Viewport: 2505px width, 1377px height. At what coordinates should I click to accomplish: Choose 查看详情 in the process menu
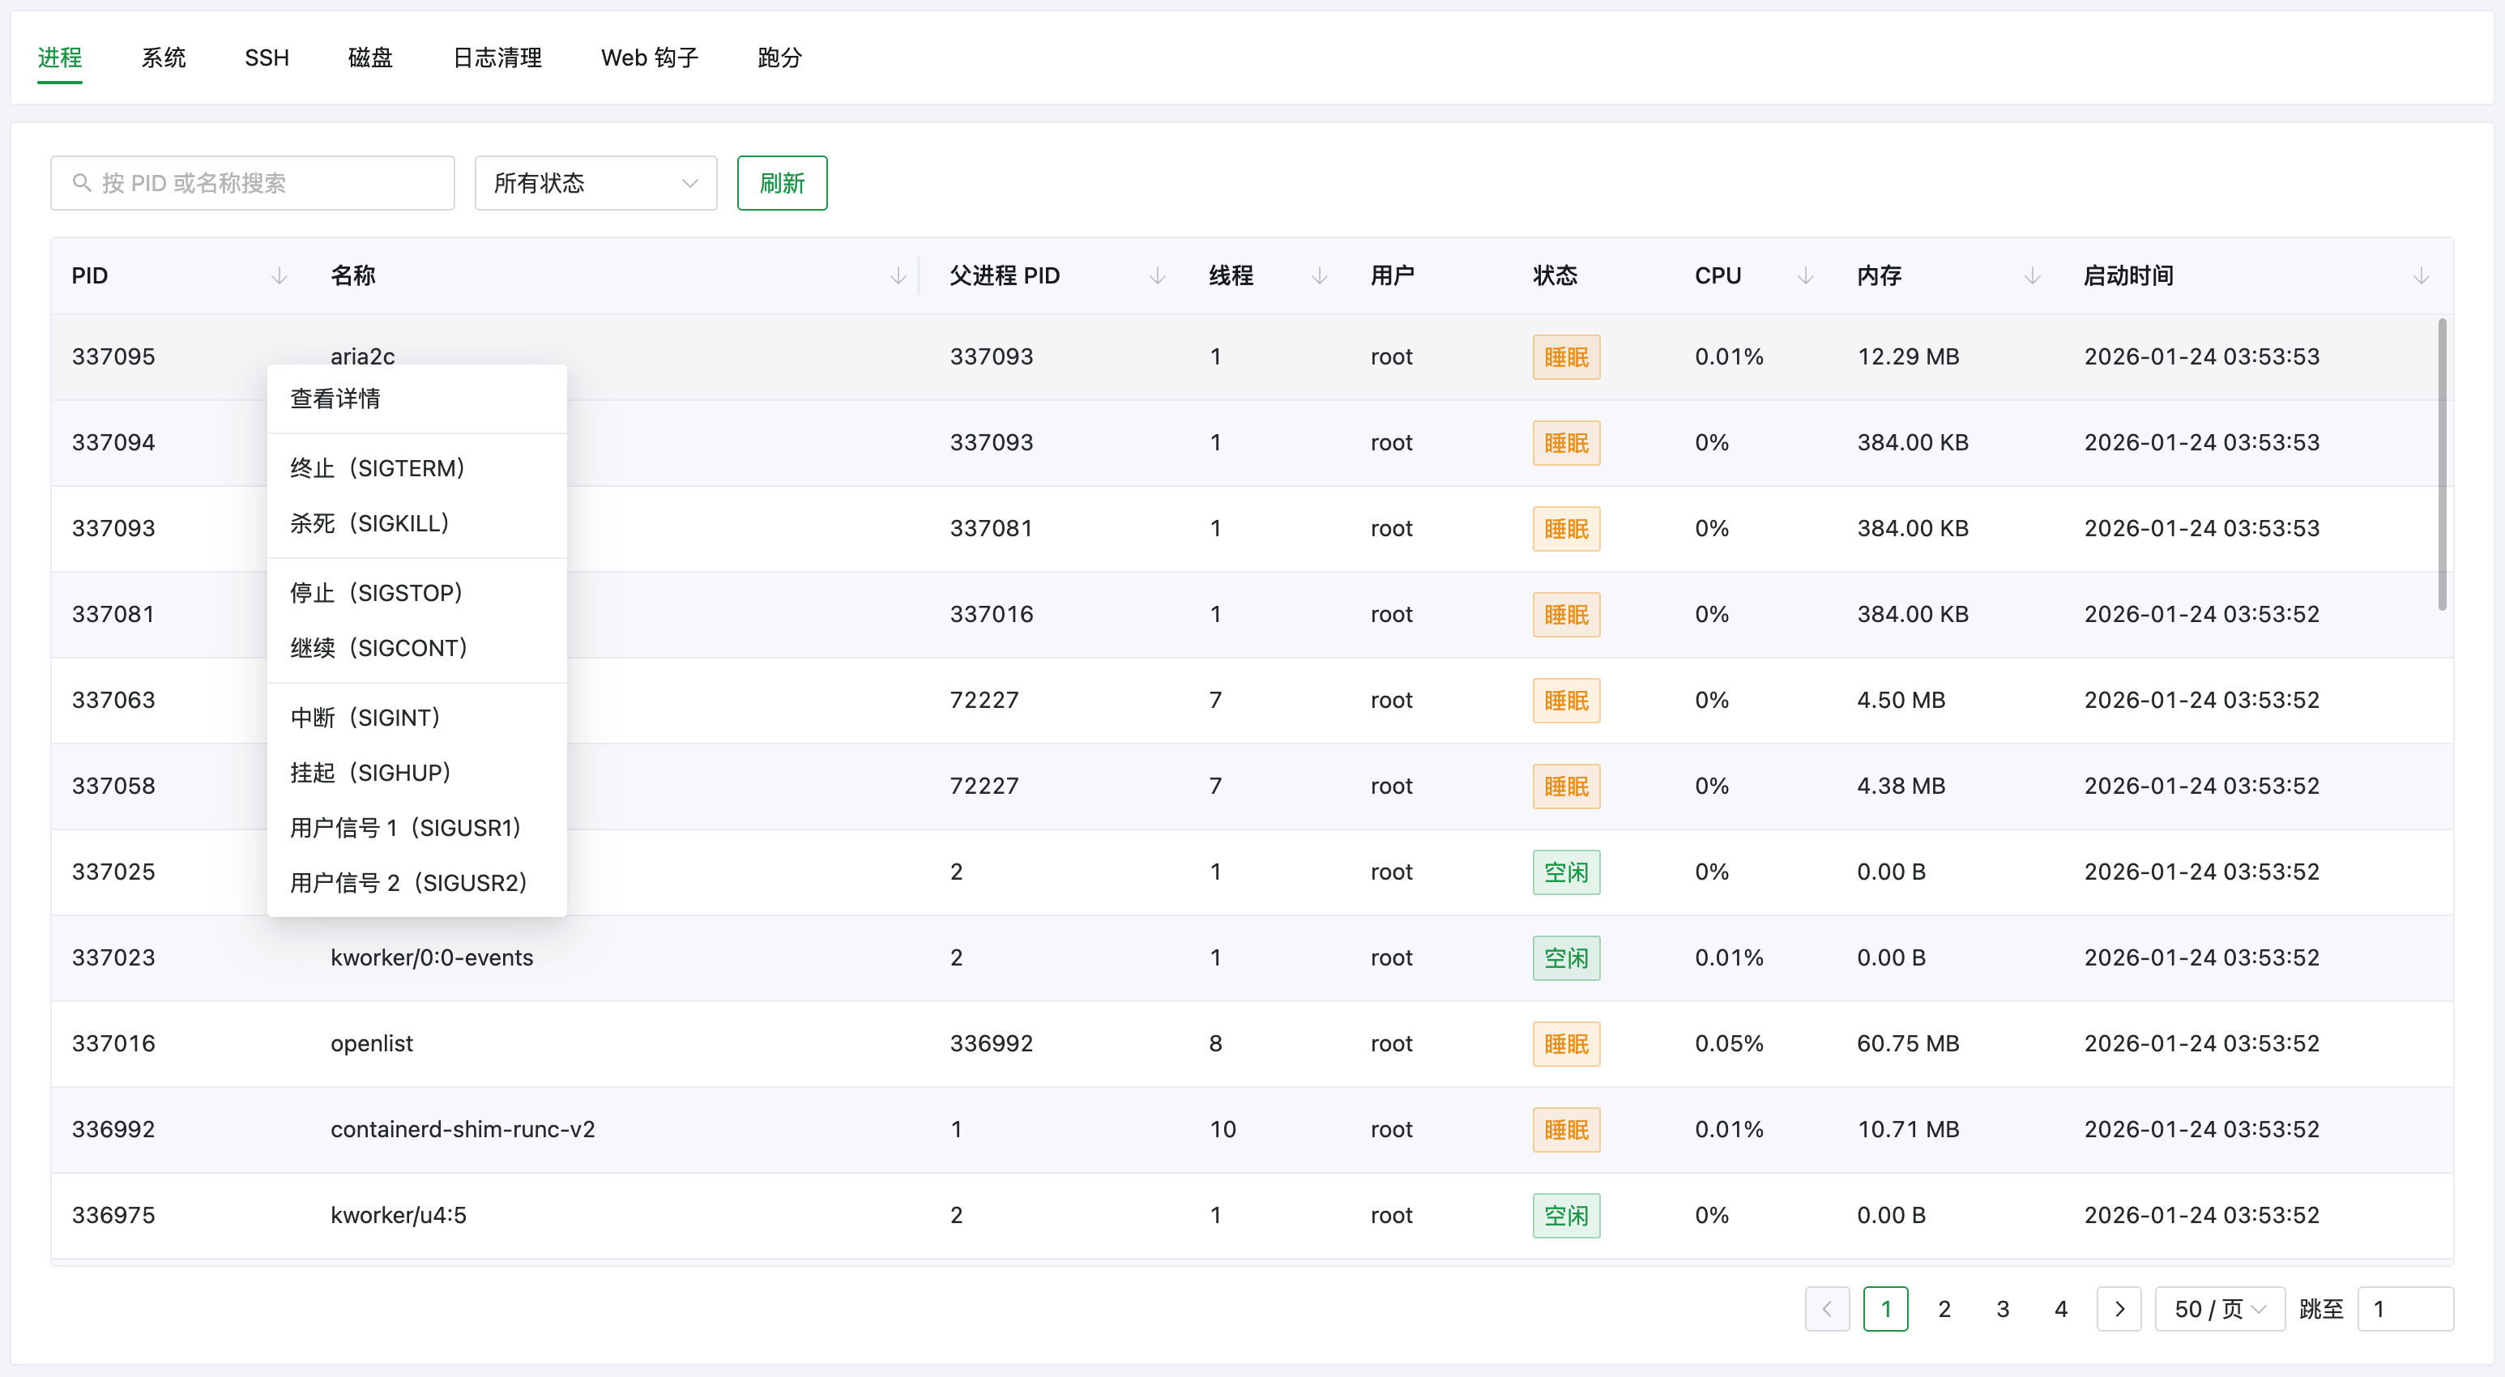coord(335,398)
